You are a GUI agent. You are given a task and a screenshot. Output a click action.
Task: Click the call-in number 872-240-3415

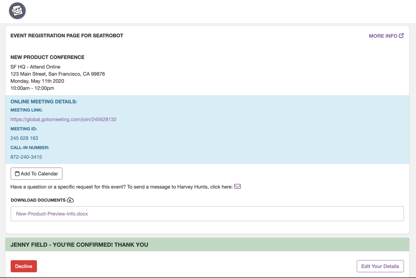click(26, 157)
